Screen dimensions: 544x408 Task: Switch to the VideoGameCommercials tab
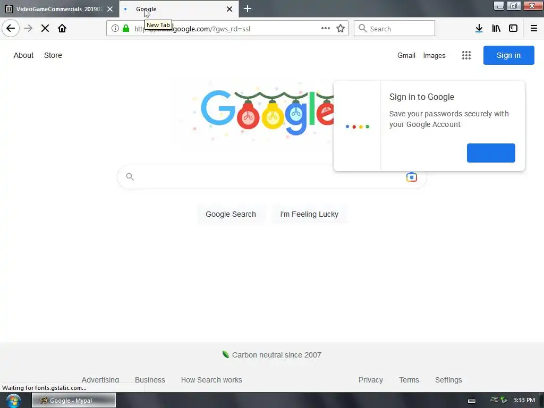59,9
